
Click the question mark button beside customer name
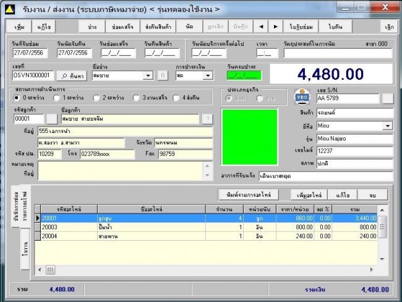click(x=208, y=119)
